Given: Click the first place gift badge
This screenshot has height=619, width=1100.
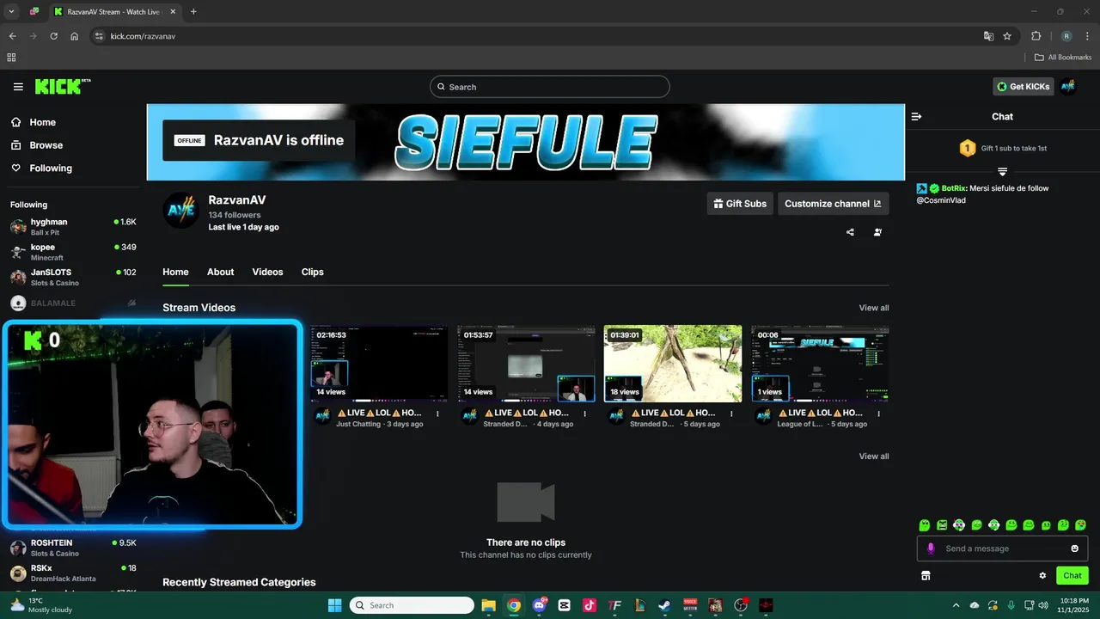Looking at the screenshot, I should [x=967, y=148].
